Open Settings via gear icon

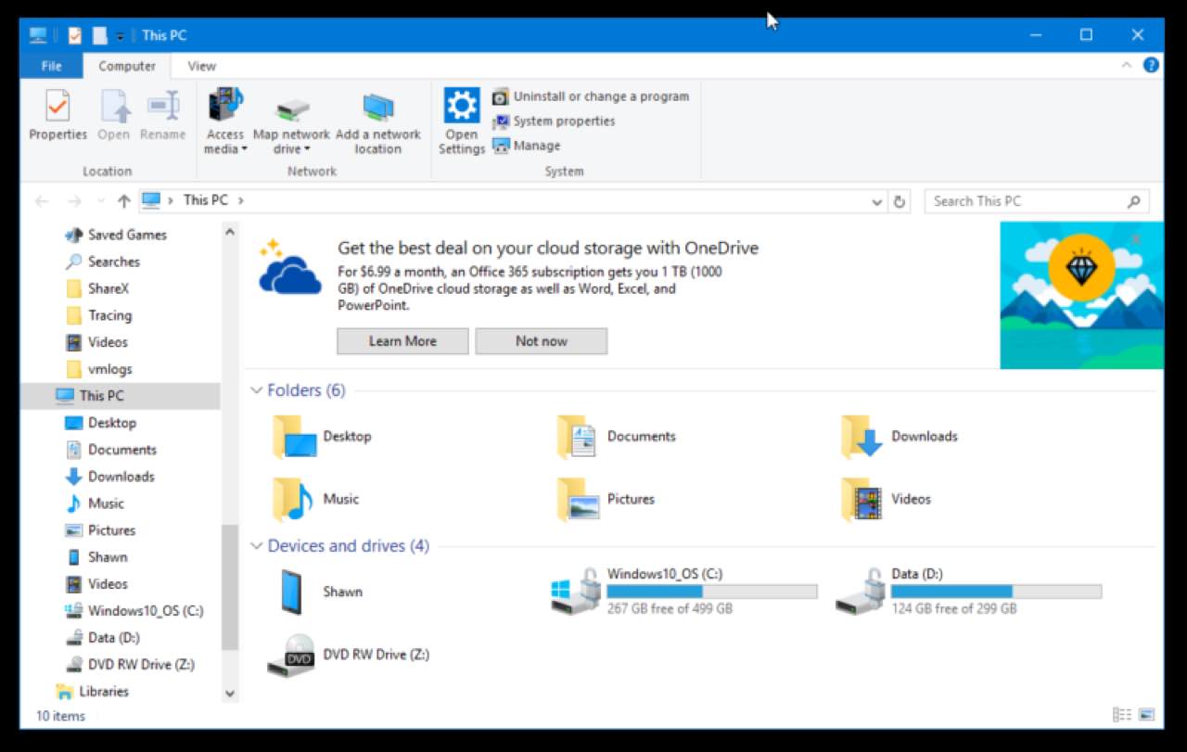[x=462, y=105]
